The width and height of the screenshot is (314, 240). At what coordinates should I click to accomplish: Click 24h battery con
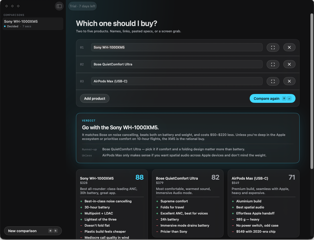pos(170,220)
